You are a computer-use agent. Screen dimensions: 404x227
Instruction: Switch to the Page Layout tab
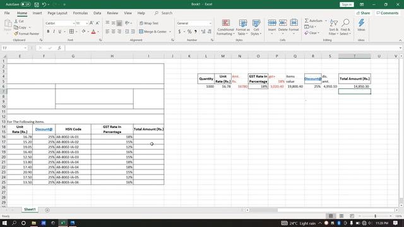click(x=57, y=13)
